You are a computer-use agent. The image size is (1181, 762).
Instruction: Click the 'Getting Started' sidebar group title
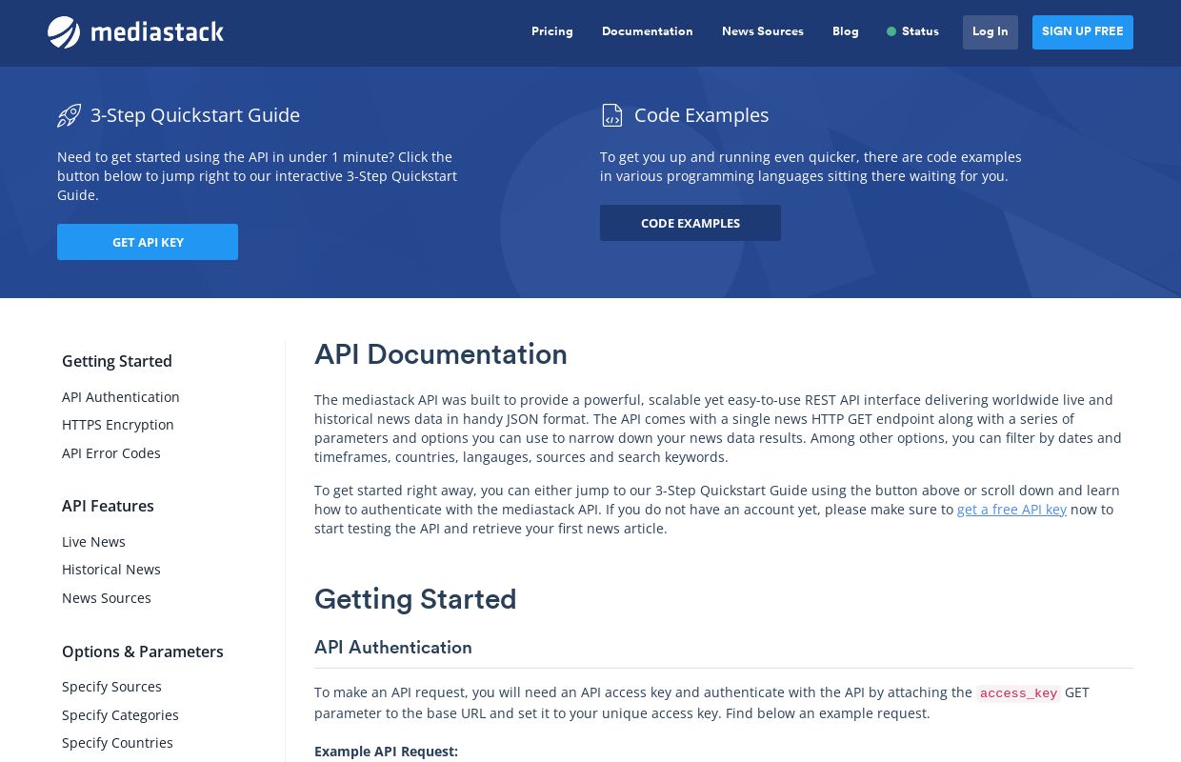[117, 361]
